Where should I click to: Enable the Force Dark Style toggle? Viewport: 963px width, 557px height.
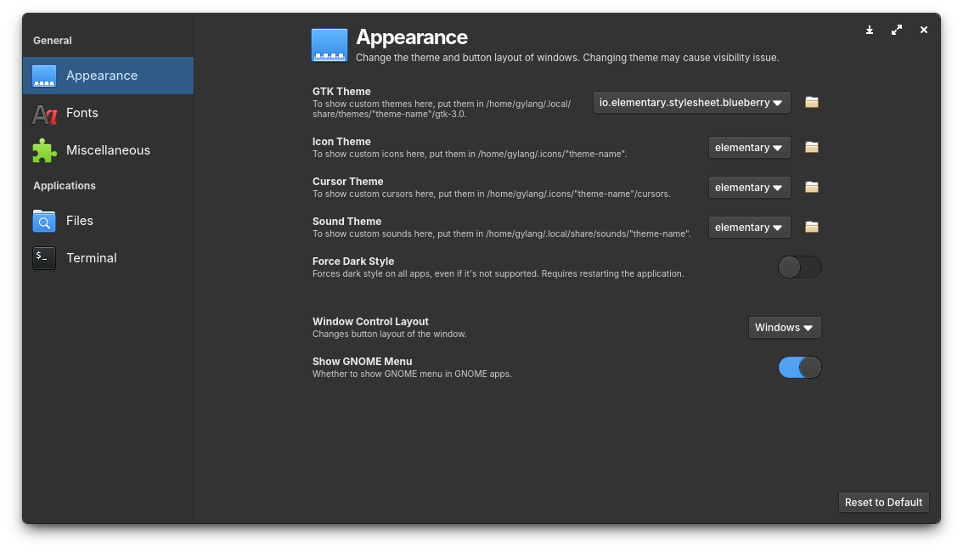(799, 267)
